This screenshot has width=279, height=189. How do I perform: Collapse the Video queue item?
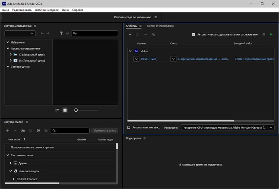tap(130, 51)
